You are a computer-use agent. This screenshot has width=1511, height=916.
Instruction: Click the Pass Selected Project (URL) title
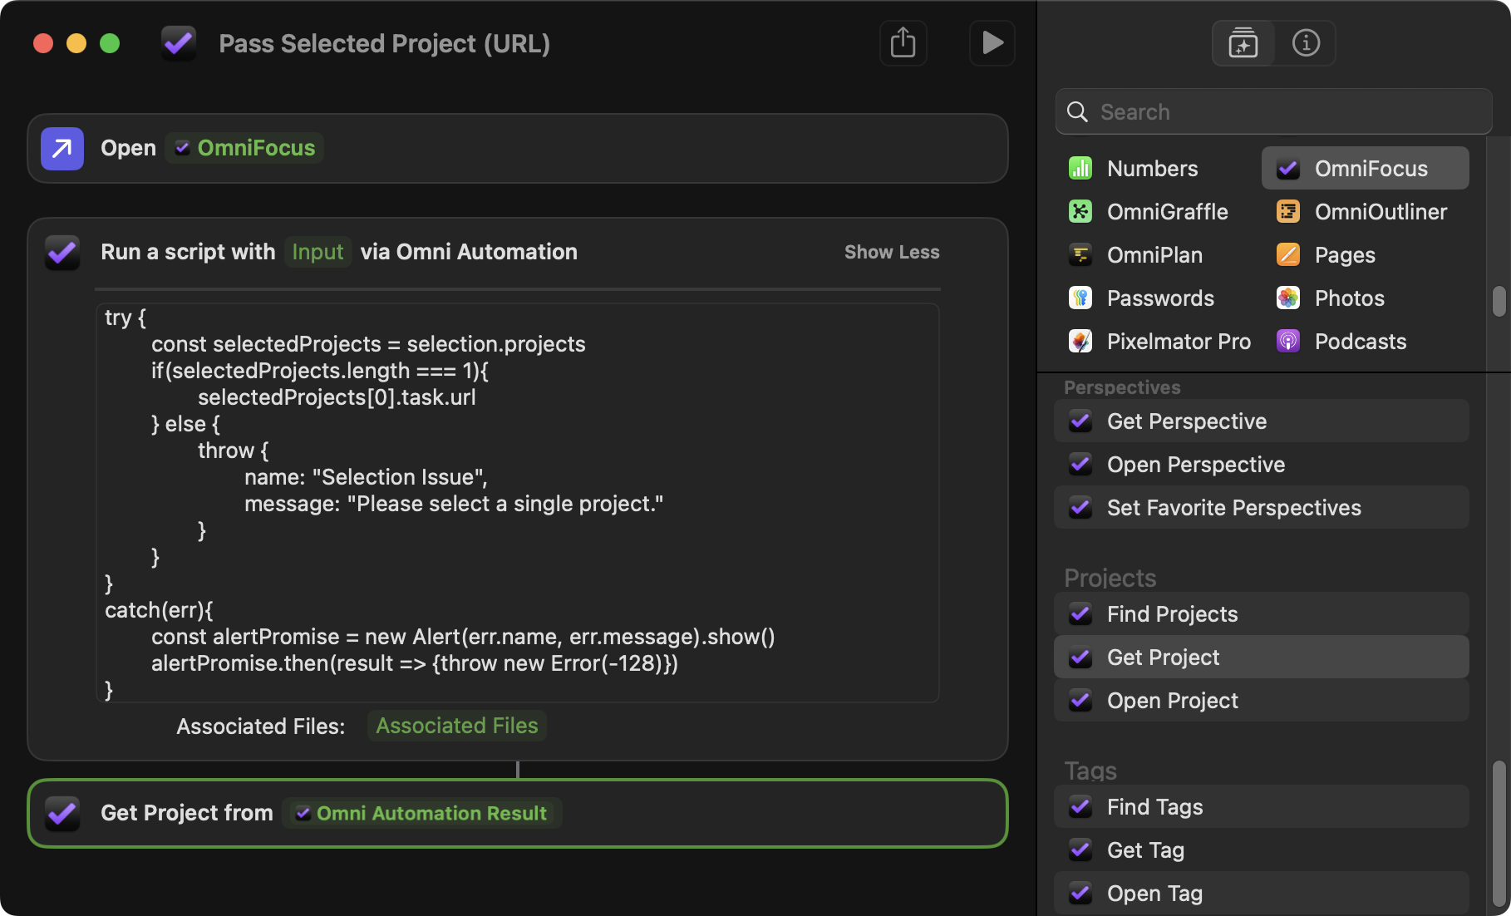tap(384, 43)
